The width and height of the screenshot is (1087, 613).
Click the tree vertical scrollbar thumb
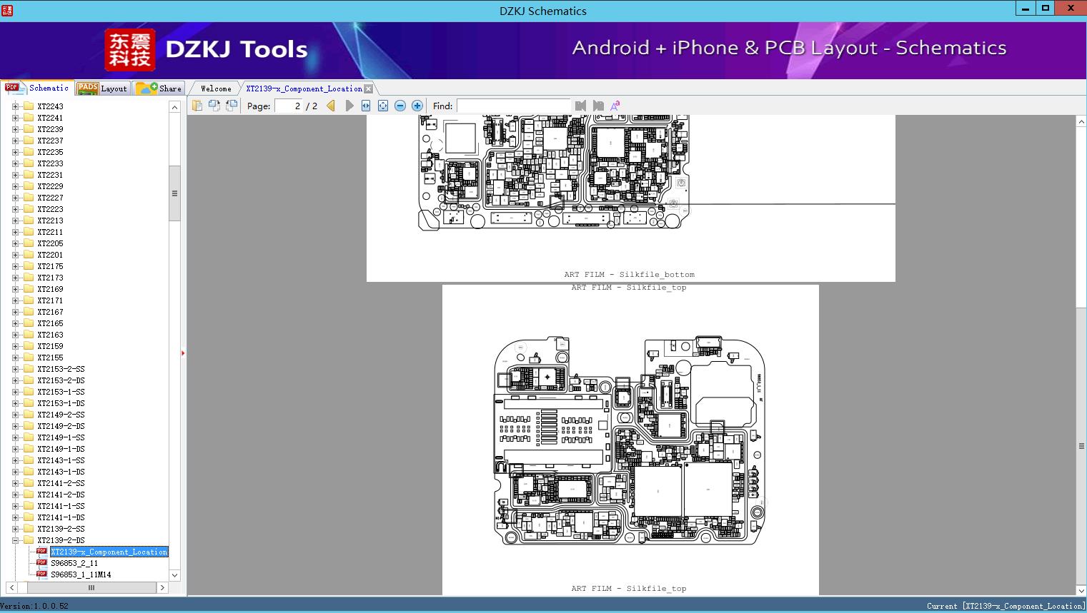pos(174,193)
